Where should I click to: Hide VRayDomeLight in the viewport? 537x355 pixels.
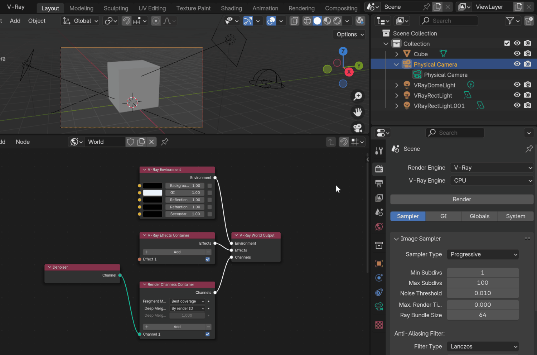(517, 85)
